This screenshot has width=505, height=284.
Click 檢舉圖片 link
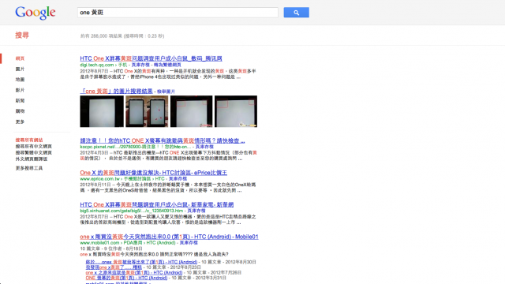tap(166, 92)
